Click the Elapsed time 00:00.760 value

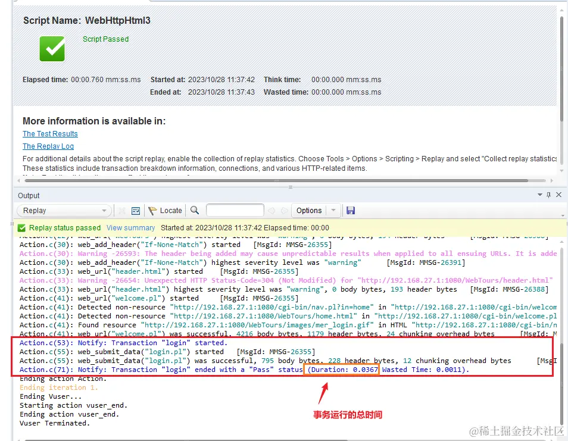click(106, 80)
